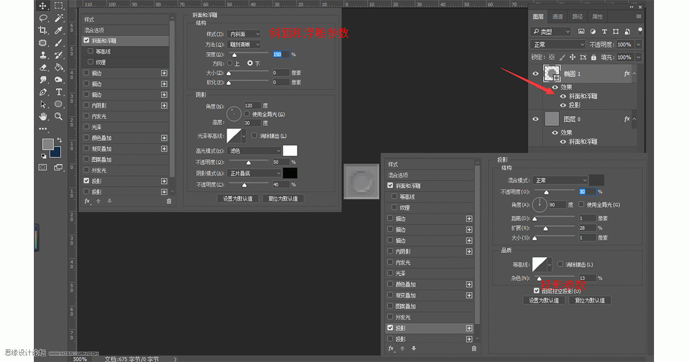Hide the 椭圆 1 layer via eye icon
Screen dimensions: 689x362
pyautogui.click(x=536, y=74)
